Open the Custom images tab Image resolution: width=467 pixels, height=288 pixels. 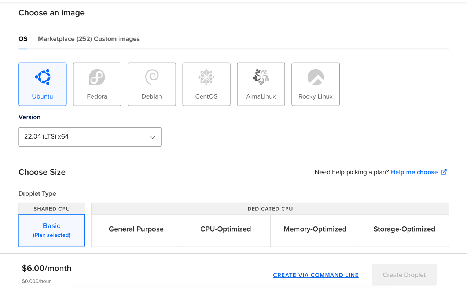pos(117,39)
